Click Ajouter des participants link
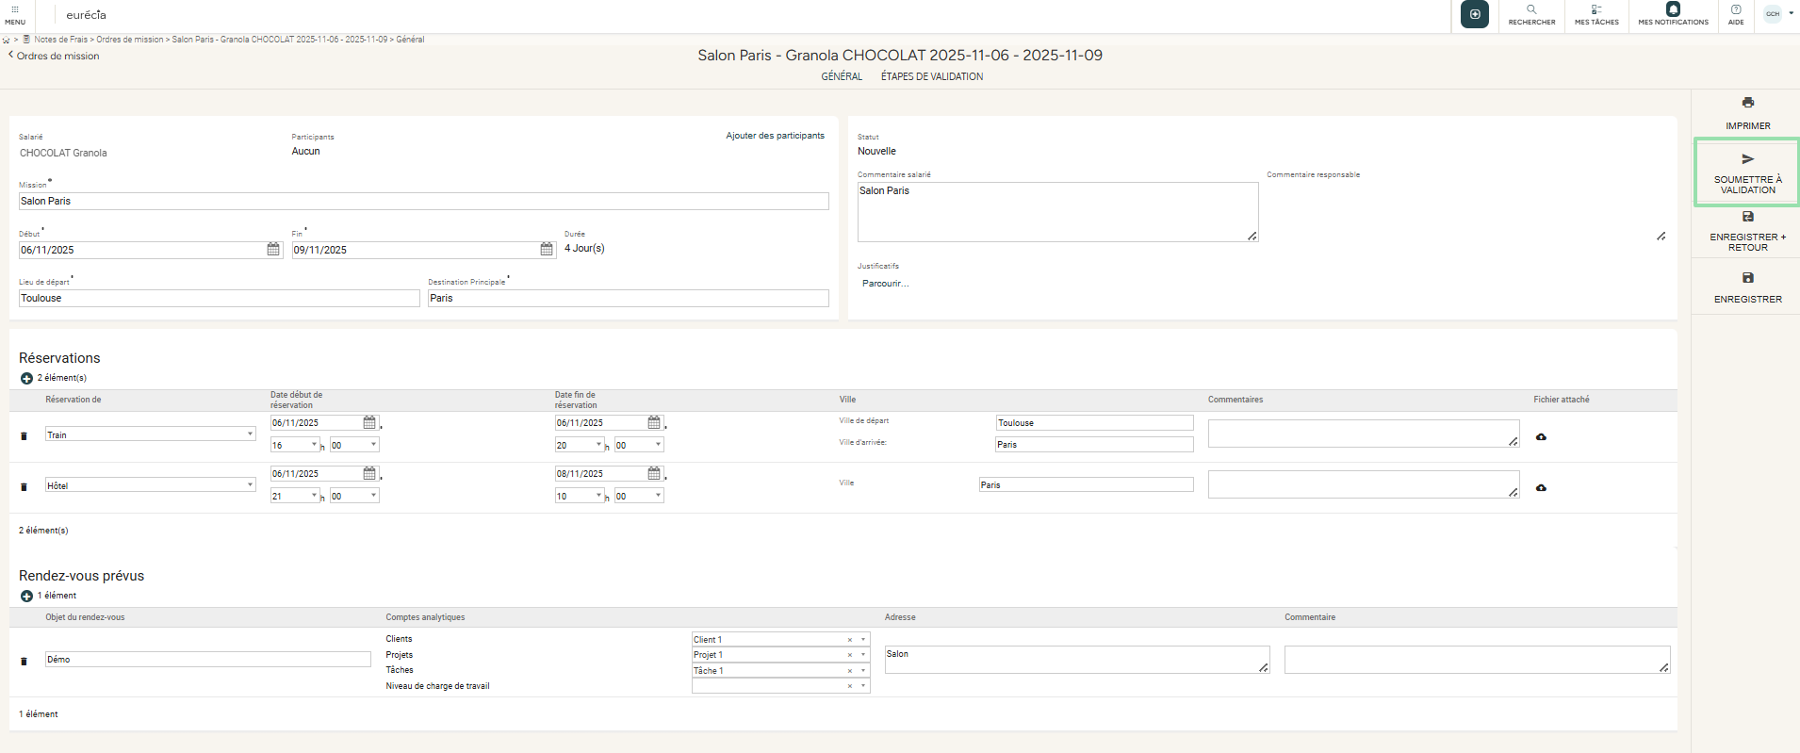 click(x=775, y=136)
